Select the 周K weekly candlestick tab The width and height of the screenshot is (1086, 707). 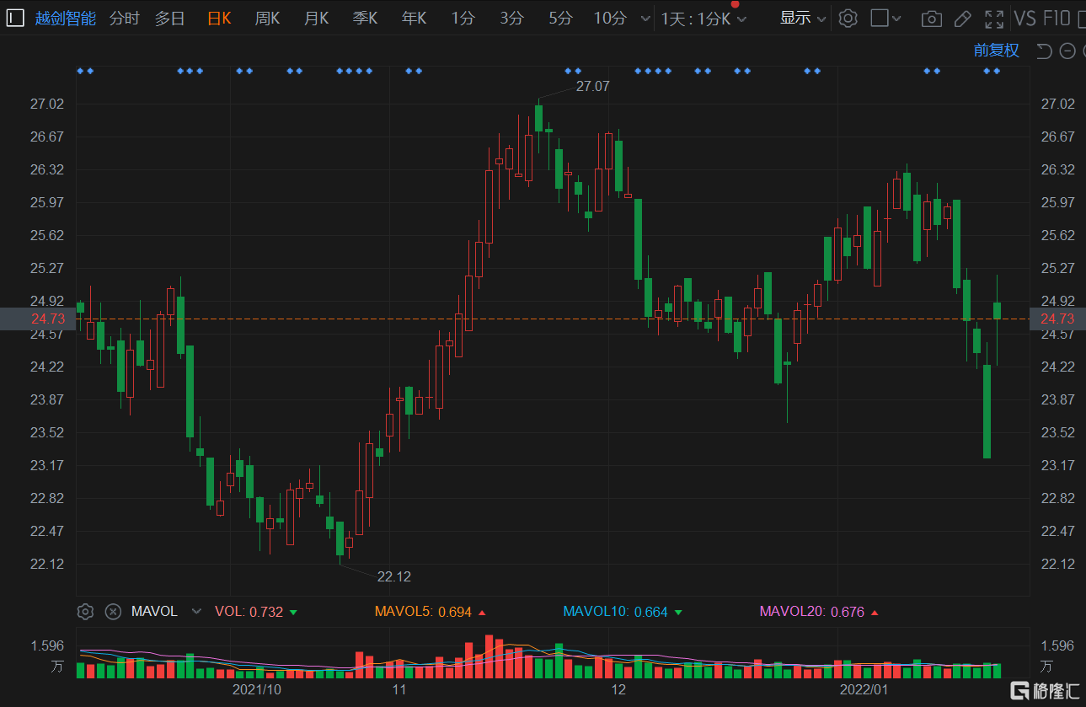(267, 18)
